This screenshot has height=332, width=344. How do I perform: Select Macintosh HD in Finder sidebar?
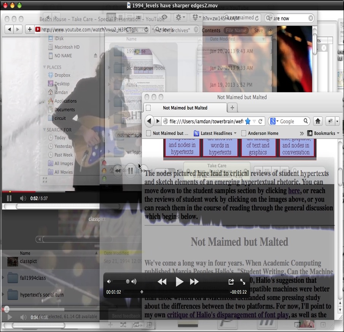(x=64, y=47)
